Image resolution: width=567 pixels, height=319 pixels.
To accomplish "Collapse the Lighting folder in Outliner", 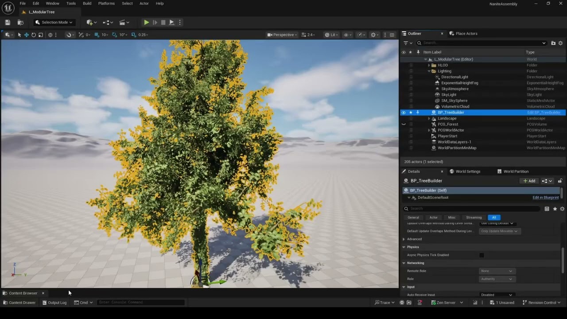I will (x=429, y=71).
